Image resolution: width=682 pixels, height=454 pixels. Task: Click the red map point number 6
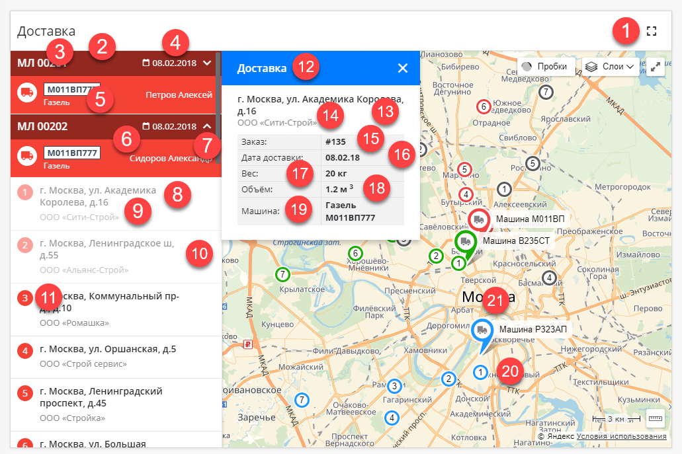(x=483, y=106)
